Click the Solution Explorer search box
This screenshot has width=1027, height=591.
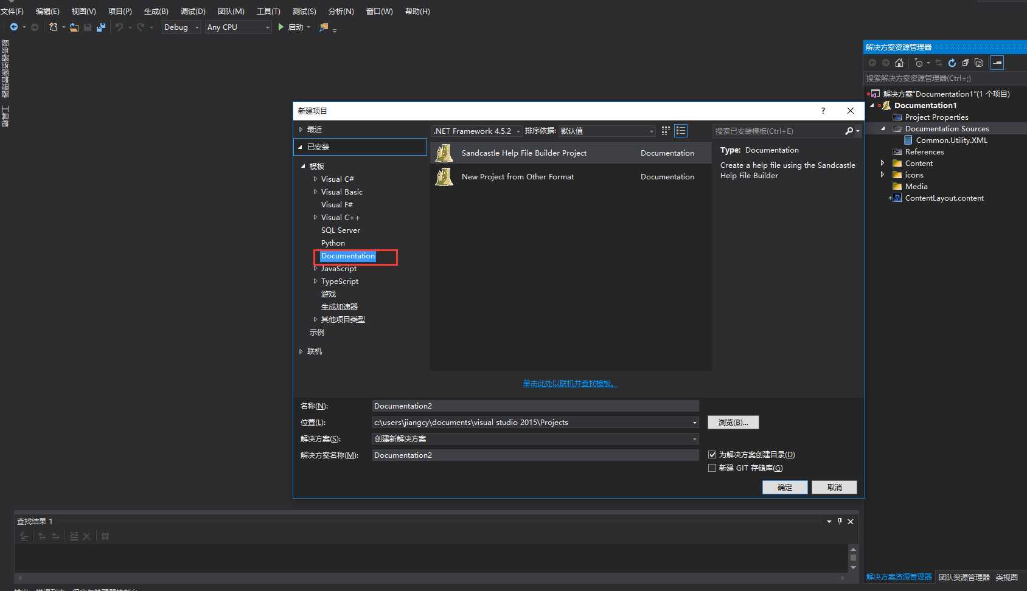[x=944, y=78]
